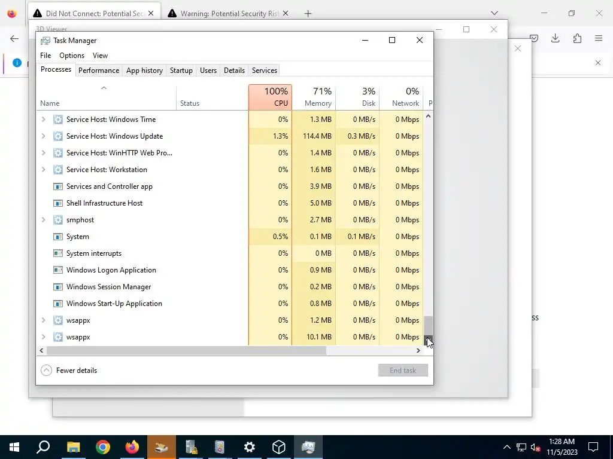This screenshot has width=613, height=459.
Task: Click the Task Manager title bar icon
Action: coord(45,41)
